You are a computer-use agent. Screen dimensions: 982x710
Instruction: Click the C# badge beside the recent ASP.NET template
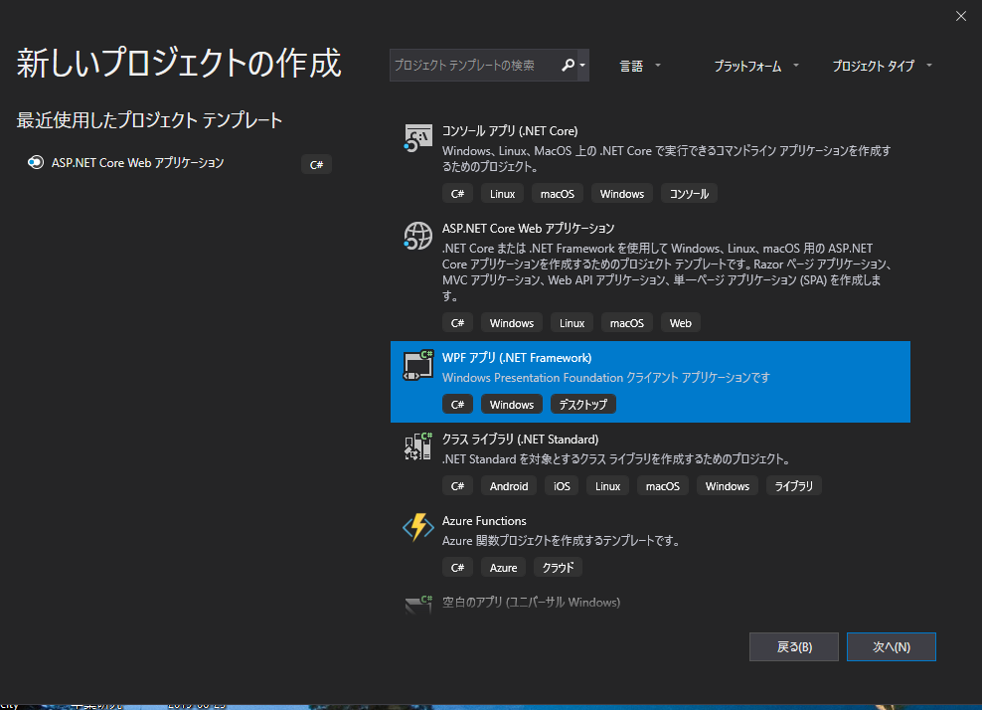[315, 164]
